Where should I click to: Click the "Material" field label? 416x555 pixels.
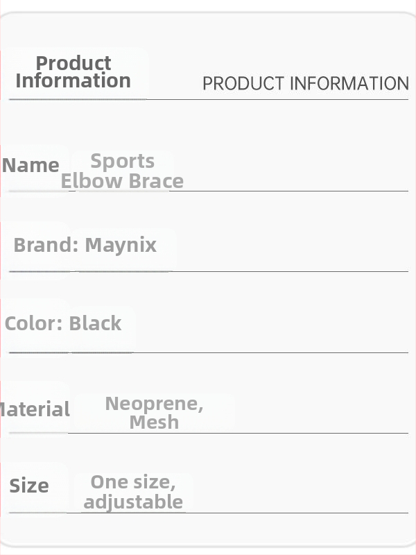pos(35,409)
